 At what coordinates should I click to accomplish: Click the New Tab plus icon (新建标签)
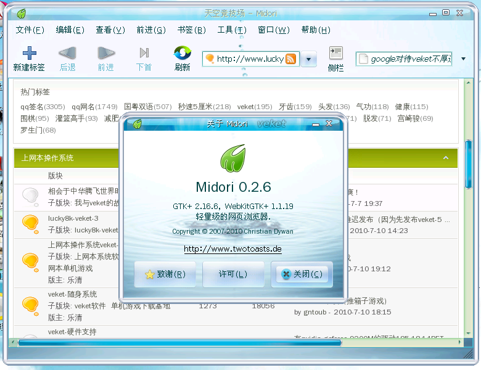click(30, 53)
